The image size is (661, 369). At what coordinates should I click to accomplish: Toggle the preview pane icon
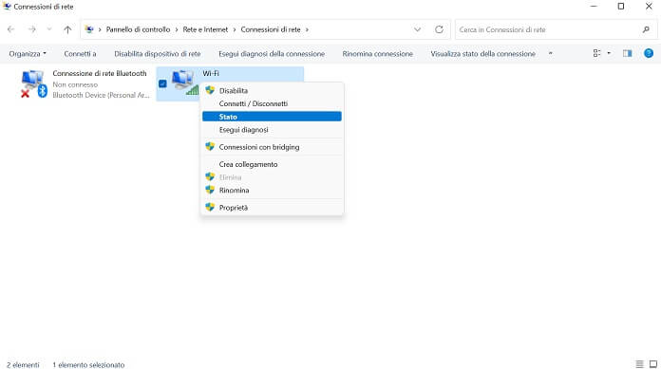click(627, 53)
